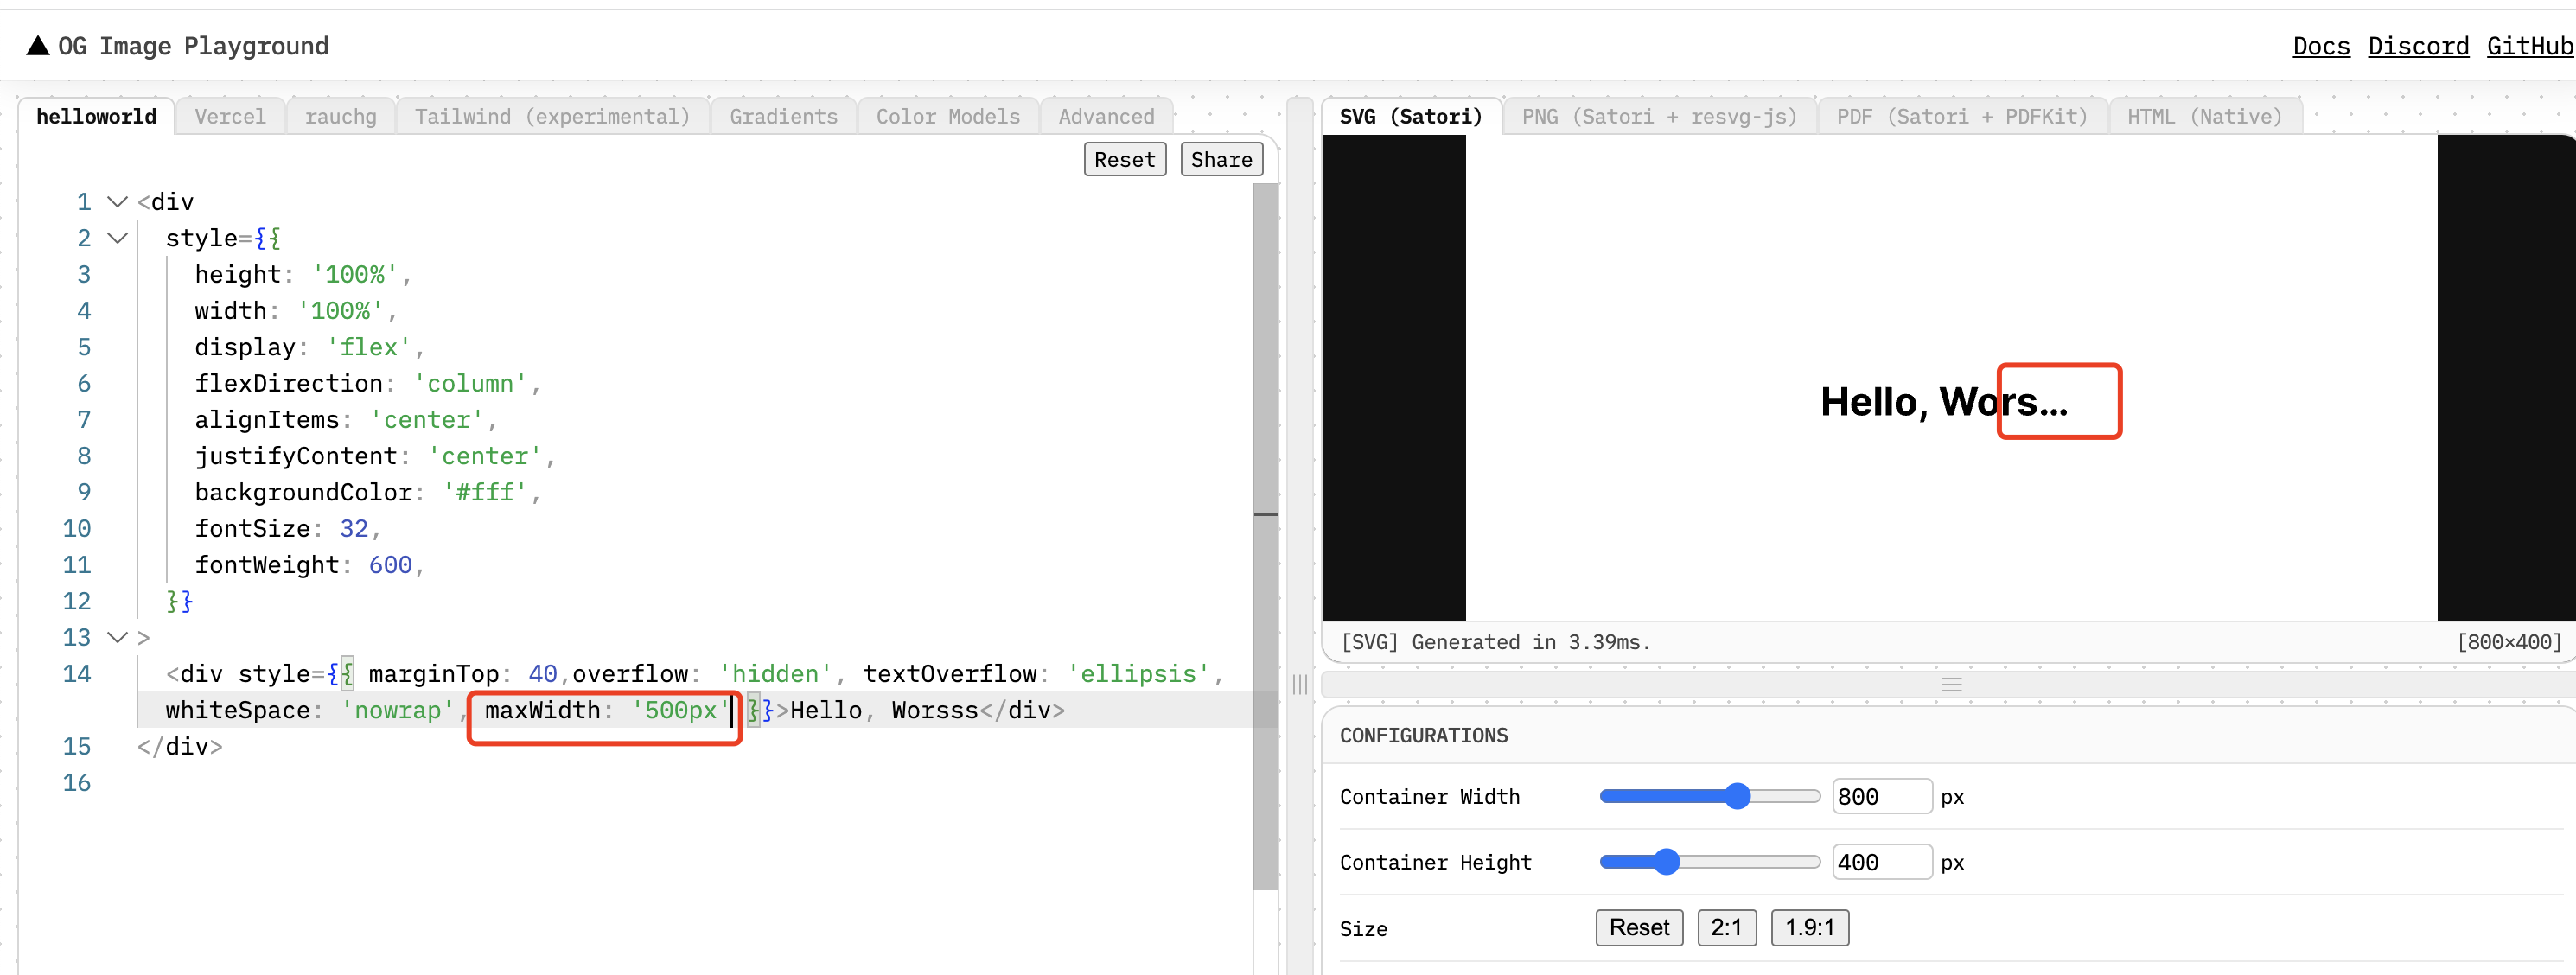The width and height of the screenshot is (2576, 975).
Task: Collapse the code block at line 13
Action: point(117,637)
